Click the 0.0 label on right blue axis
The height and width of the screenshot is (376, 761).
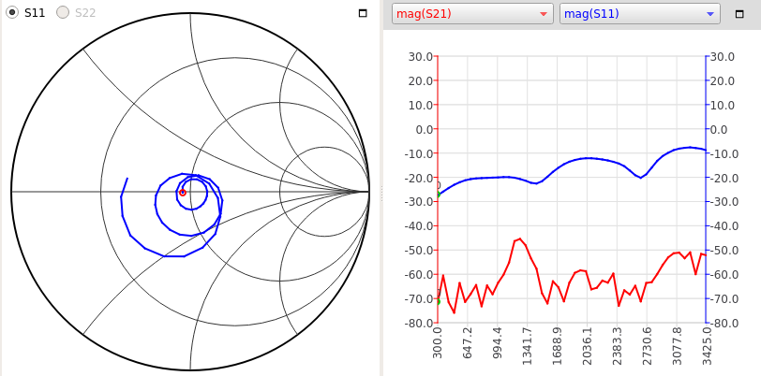click(x=720, y=129)
